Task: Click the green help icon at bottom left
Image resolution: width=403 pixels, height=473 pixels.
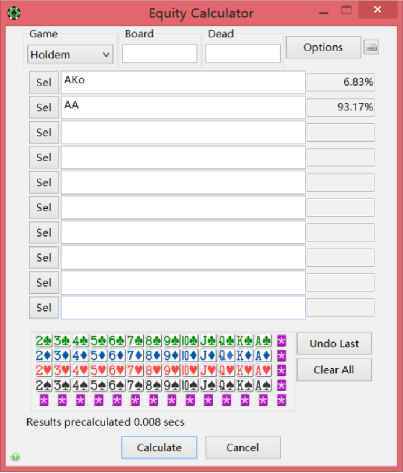Action: [x=16, y=457]
